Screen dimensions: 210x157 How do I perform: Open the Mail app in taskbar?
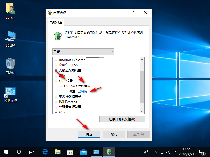coord(83,152)
